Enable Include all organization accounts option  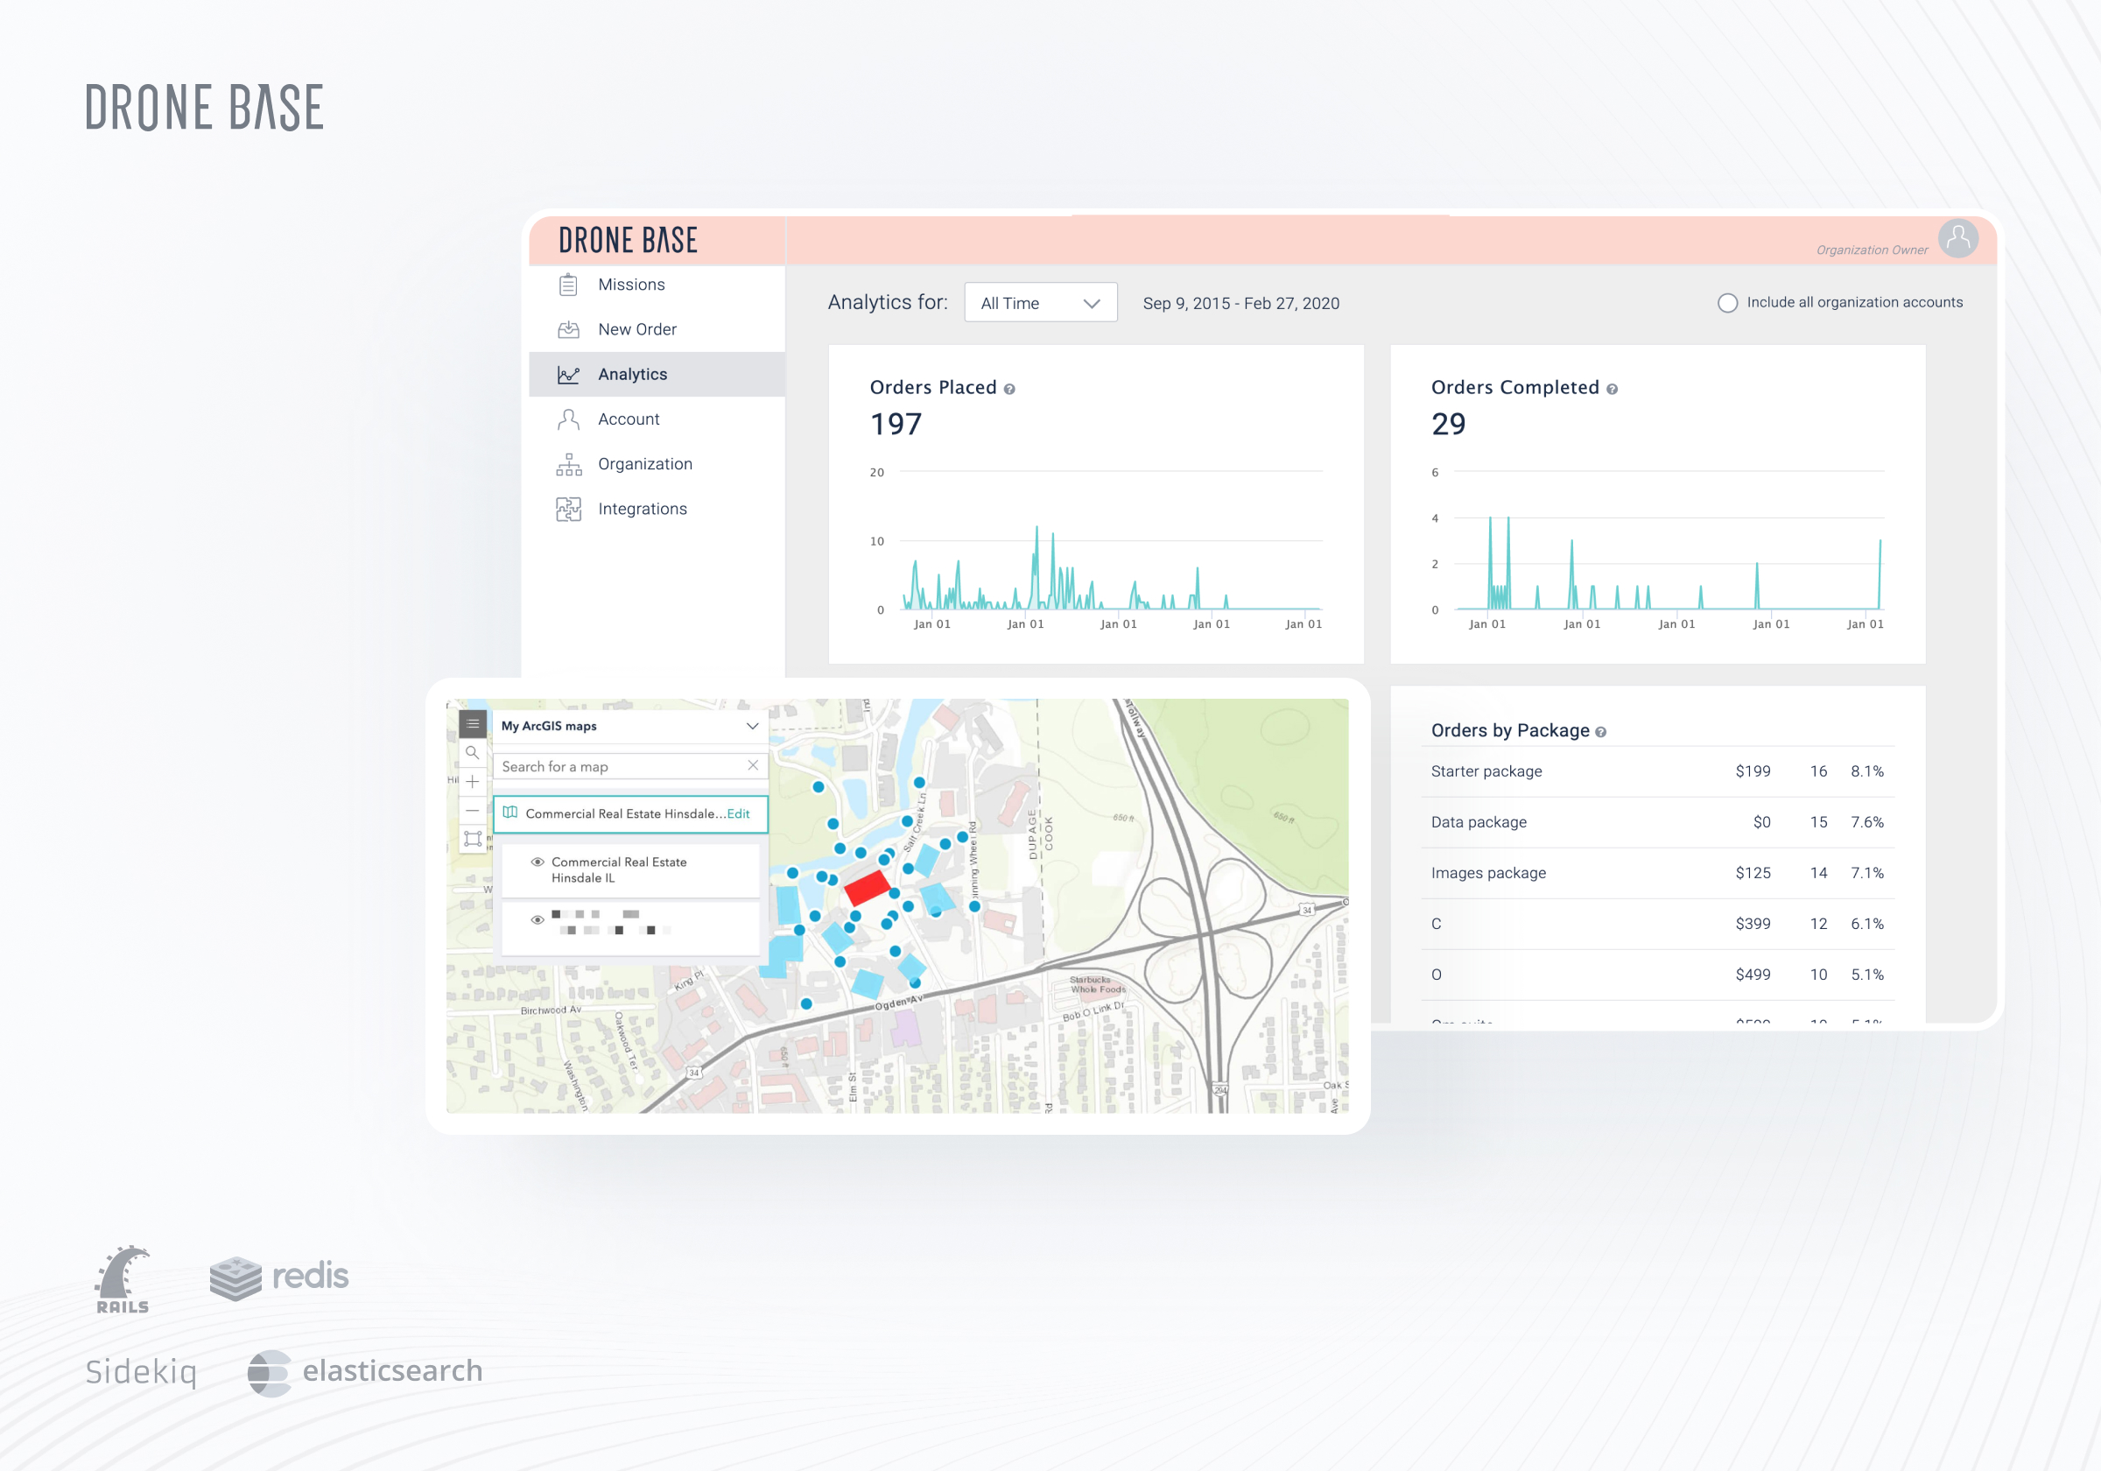pos(1726,303)
